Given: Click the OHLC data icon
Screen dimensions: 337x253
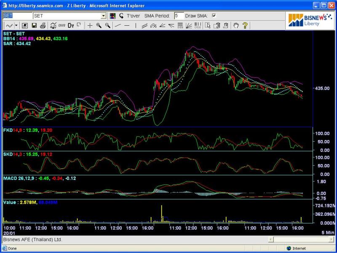Looking at the screenshot, I should (62, 25).
